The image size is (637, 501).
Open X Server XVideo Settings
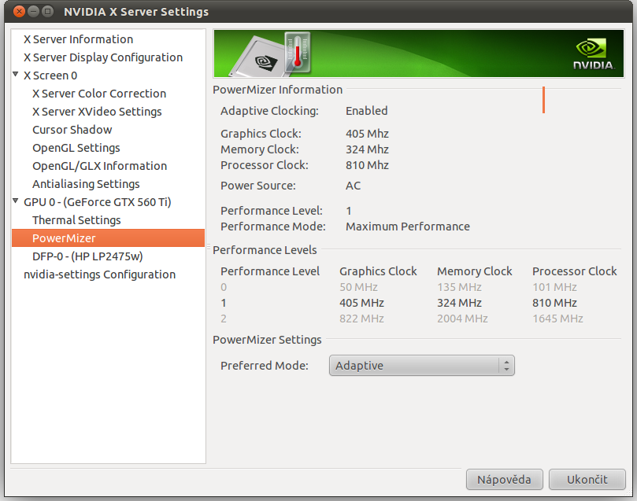(x=97, y=112)
